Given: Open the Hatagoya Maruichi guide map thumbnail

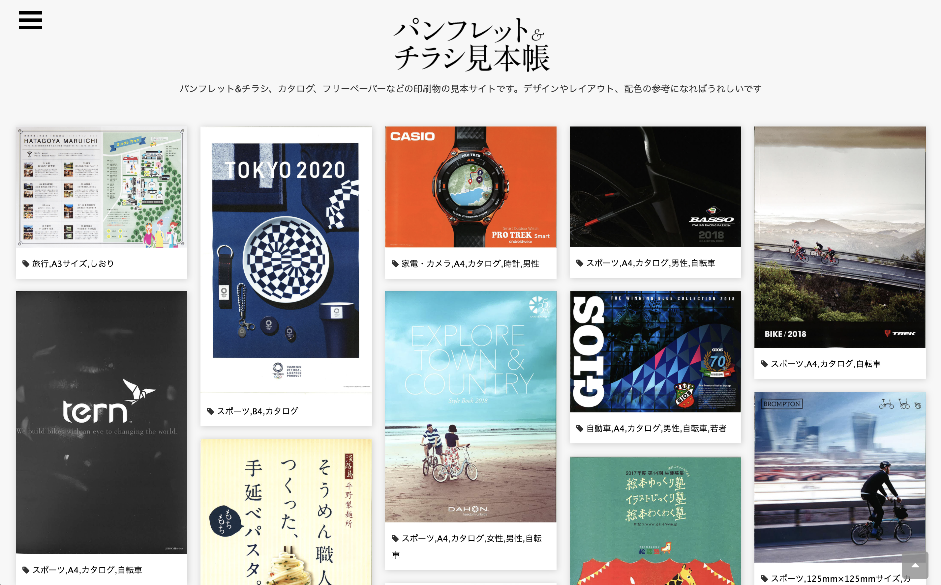Looking at the screenshot, I should (x=102, y=187).
